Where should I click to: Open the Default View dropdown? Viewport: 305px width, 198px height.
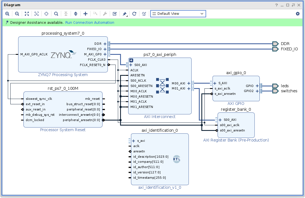[178, 14]
